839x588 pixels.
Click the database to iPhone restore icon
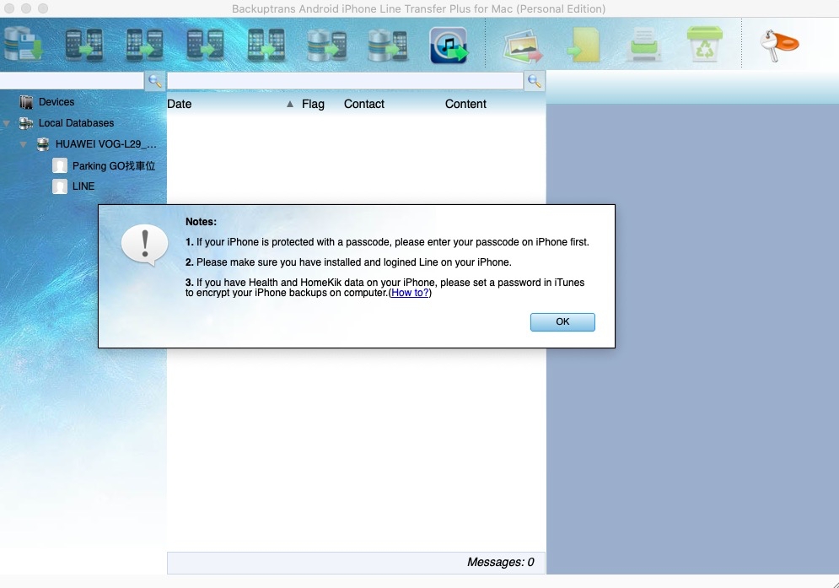pos(388,45)
